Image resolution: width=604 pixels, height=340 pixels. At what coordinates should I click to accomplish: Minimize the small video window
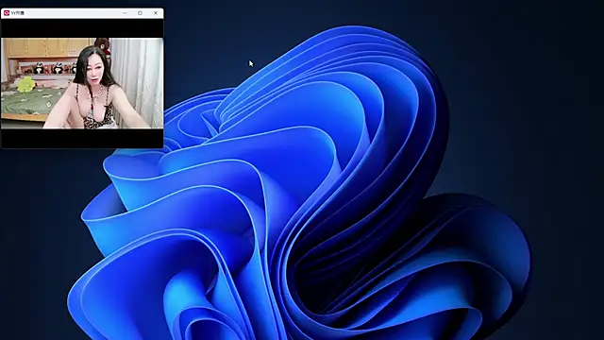(125, 13)
